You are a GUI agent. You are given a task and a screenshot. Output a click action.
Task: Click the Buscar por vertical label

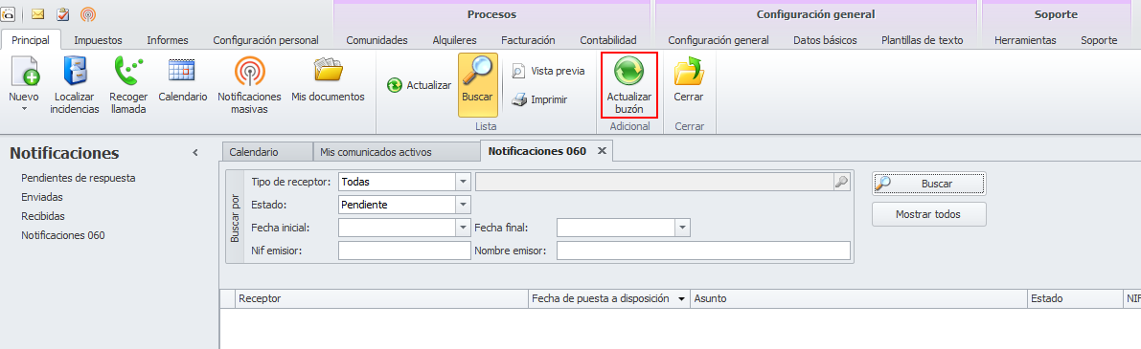[235, 217]
